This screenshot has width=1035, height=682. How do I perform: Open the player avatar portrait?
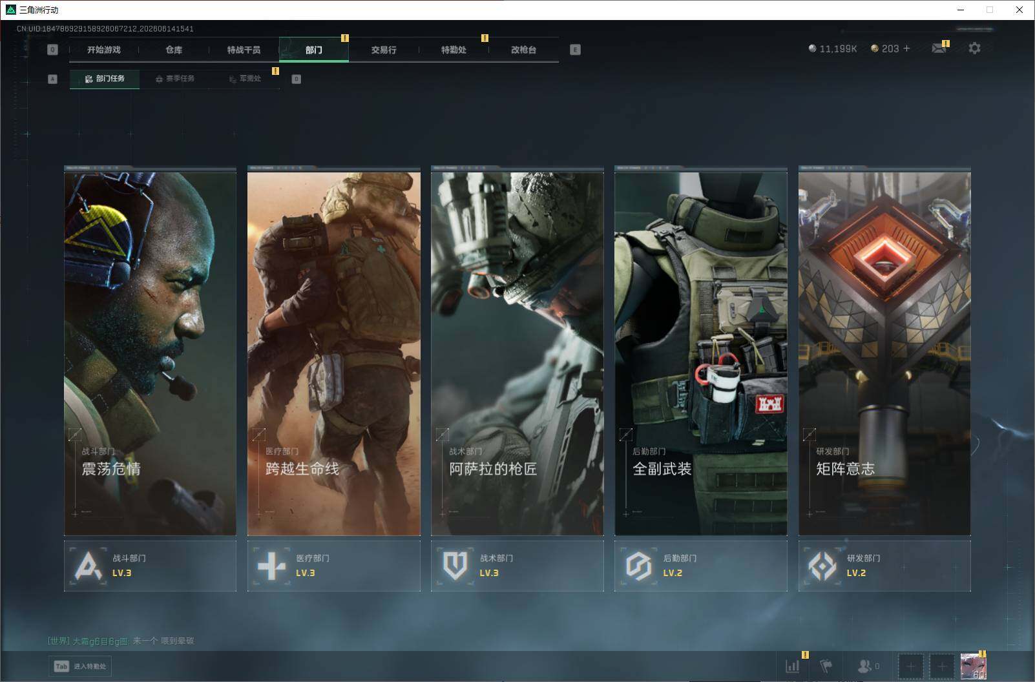tap(973, 666)
